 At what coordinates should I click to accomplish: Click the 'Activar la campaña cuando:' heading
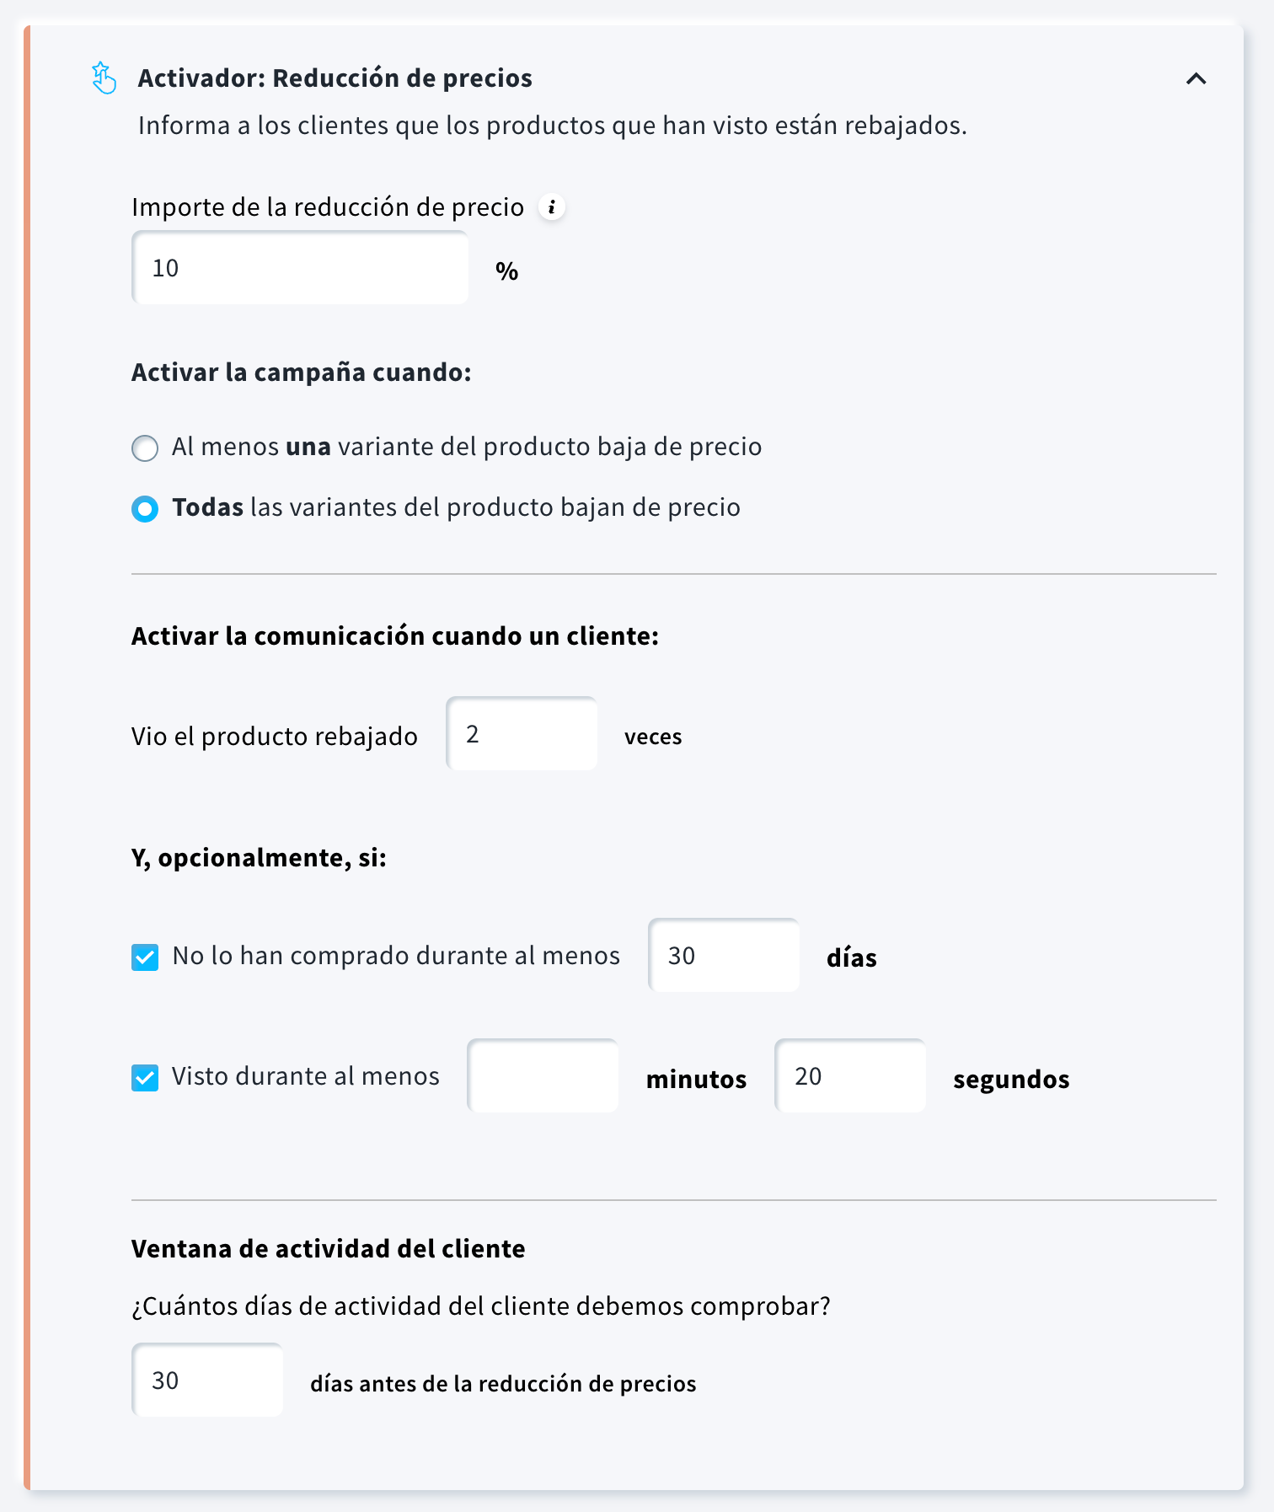click(x=301, y=373)
